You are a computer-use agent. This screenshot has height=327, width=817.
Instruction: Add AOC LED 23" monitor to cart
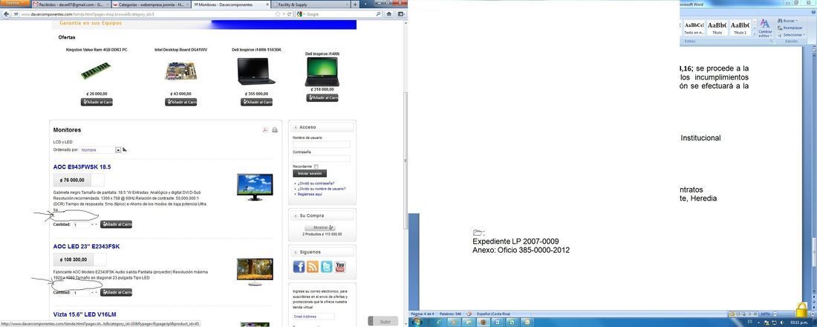click(x=116, y=293)
